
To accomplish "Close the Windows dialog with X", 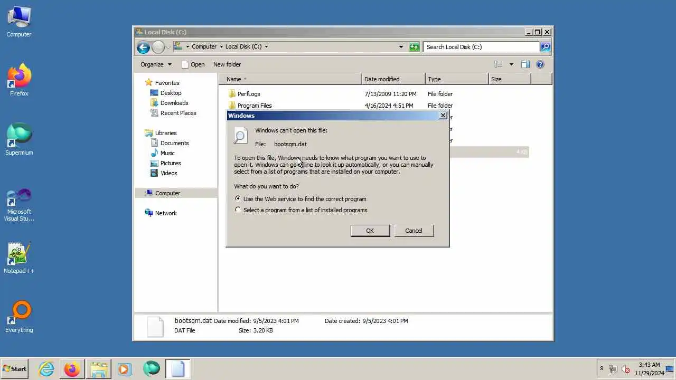I will (x=443, y=116).
